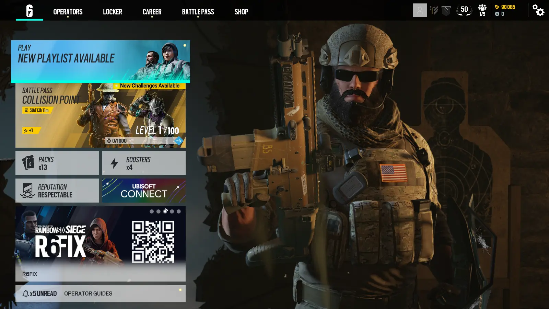Viewport: 549px width, 309px height.
Task: Click the R6FIX QR code
Action: coord(153,242)
